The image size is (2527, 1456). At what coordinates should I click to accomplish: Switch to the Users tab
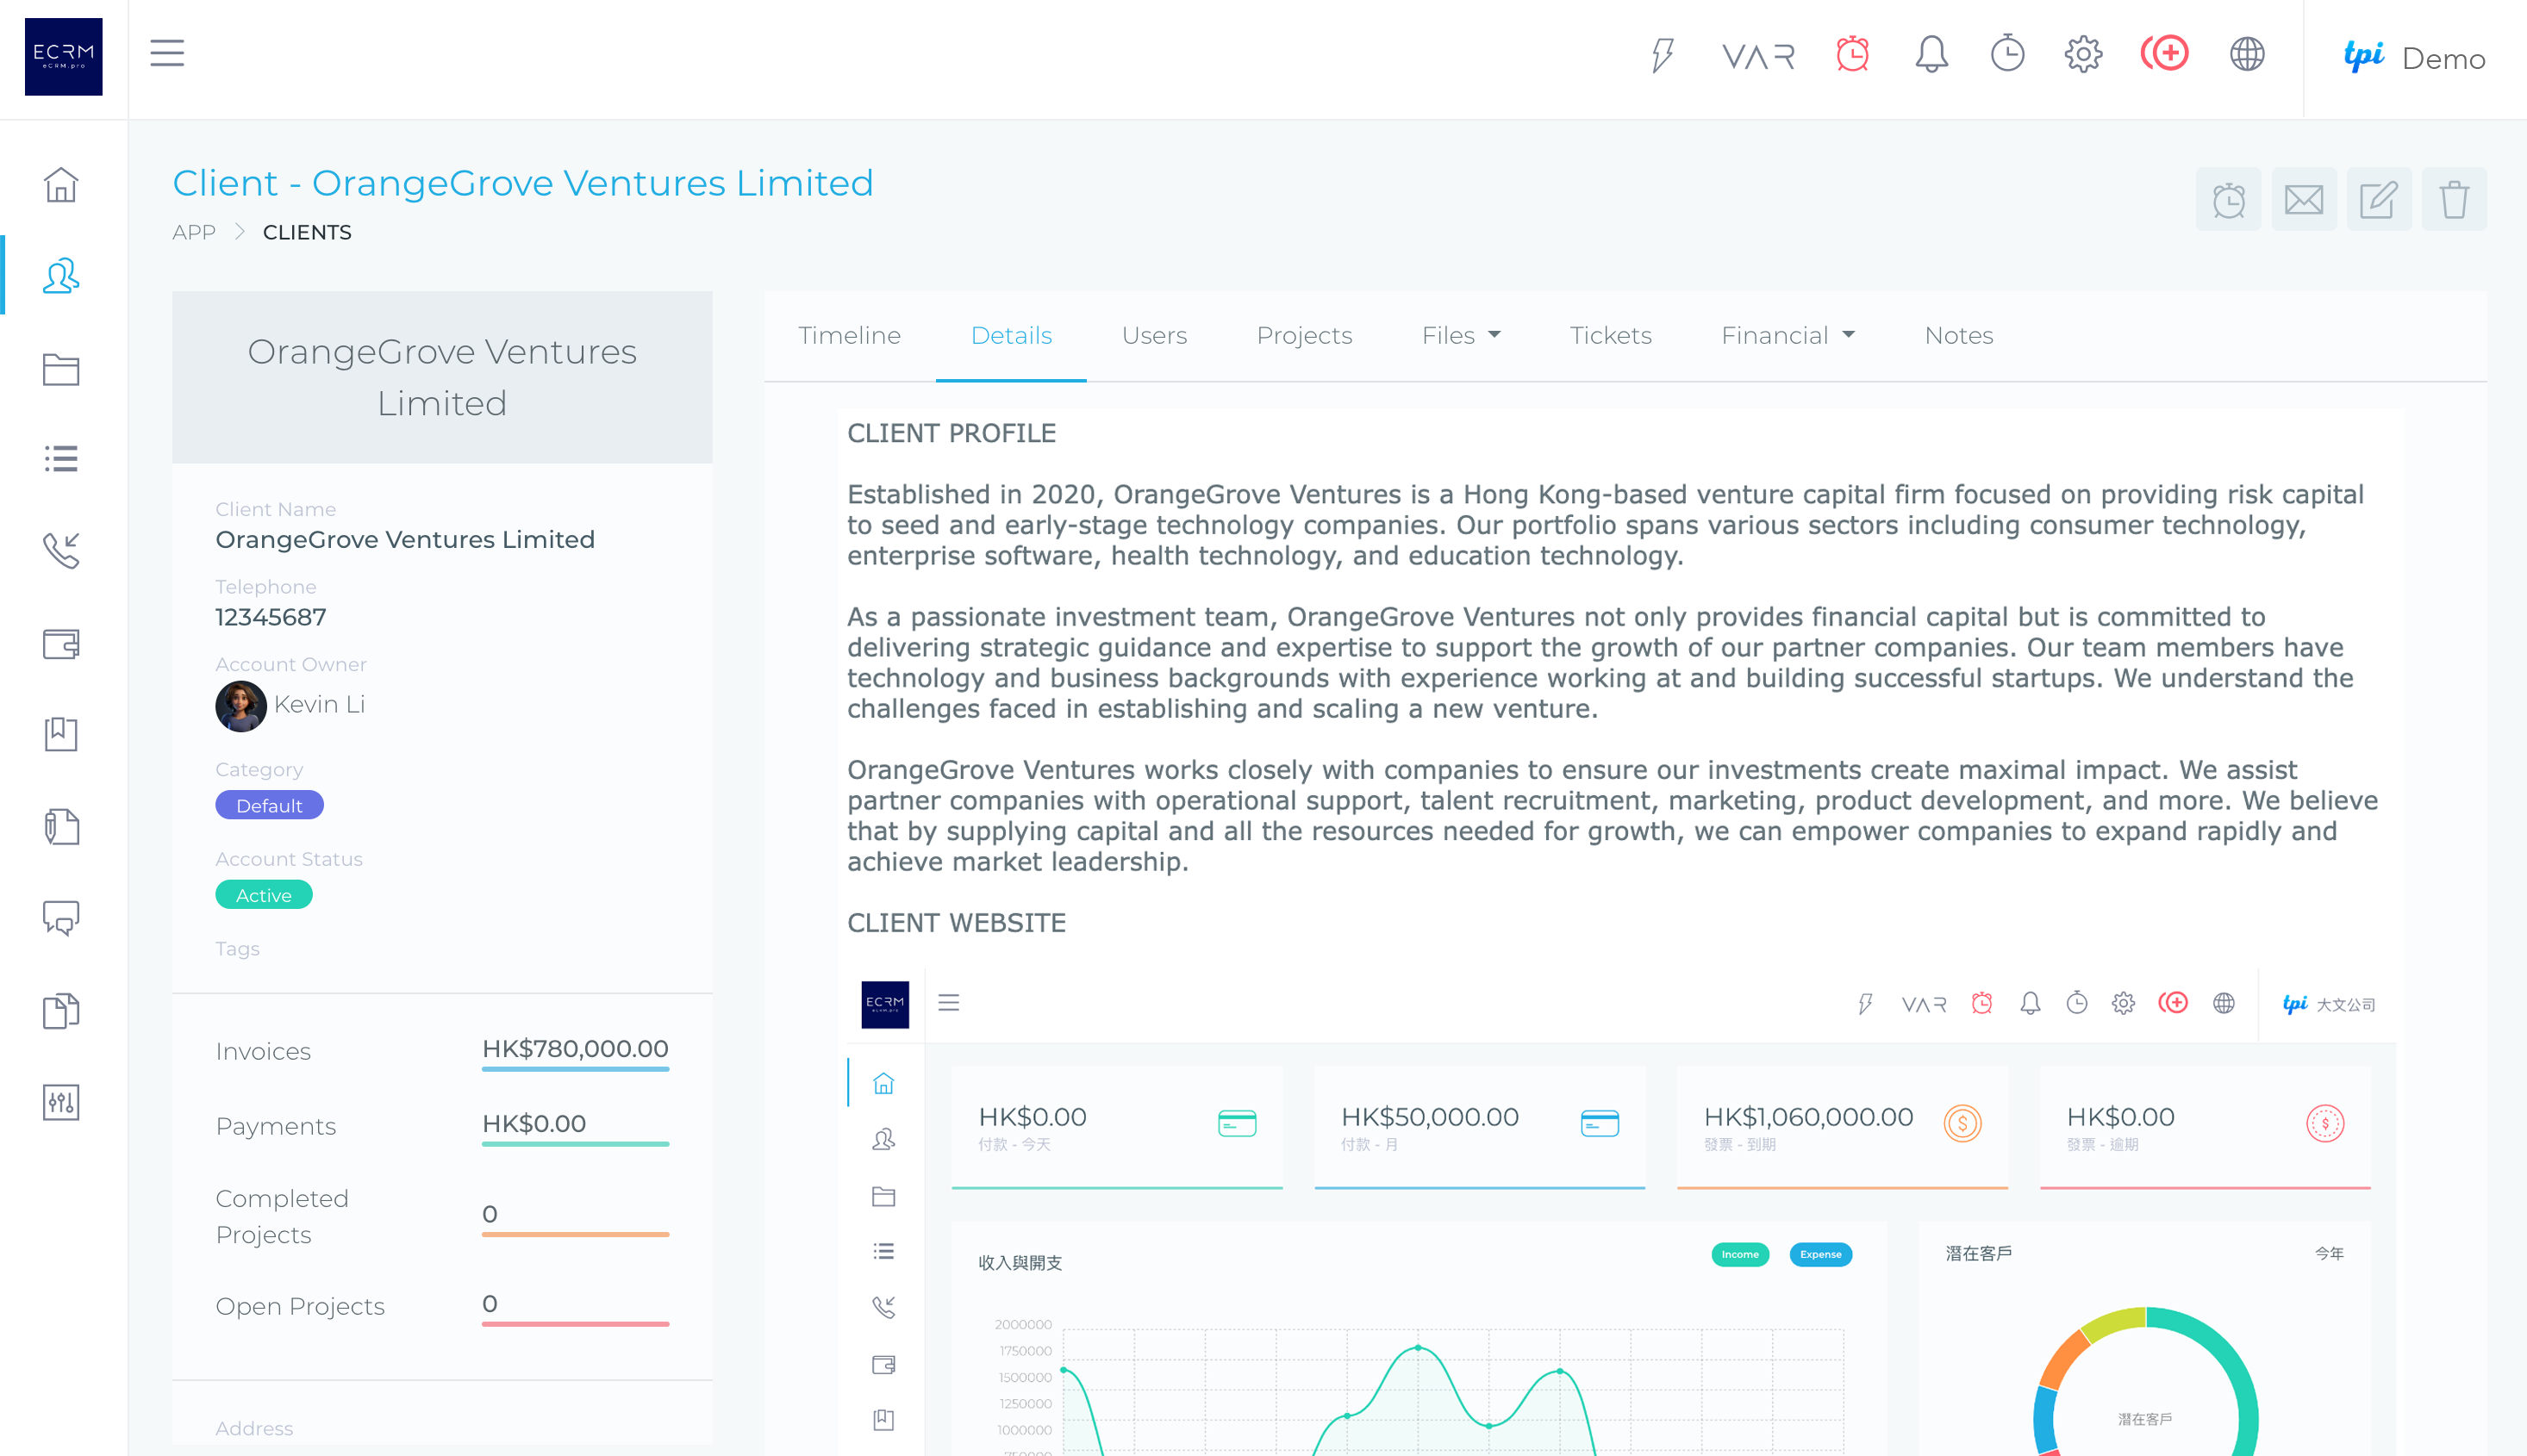coord(1153,336)
